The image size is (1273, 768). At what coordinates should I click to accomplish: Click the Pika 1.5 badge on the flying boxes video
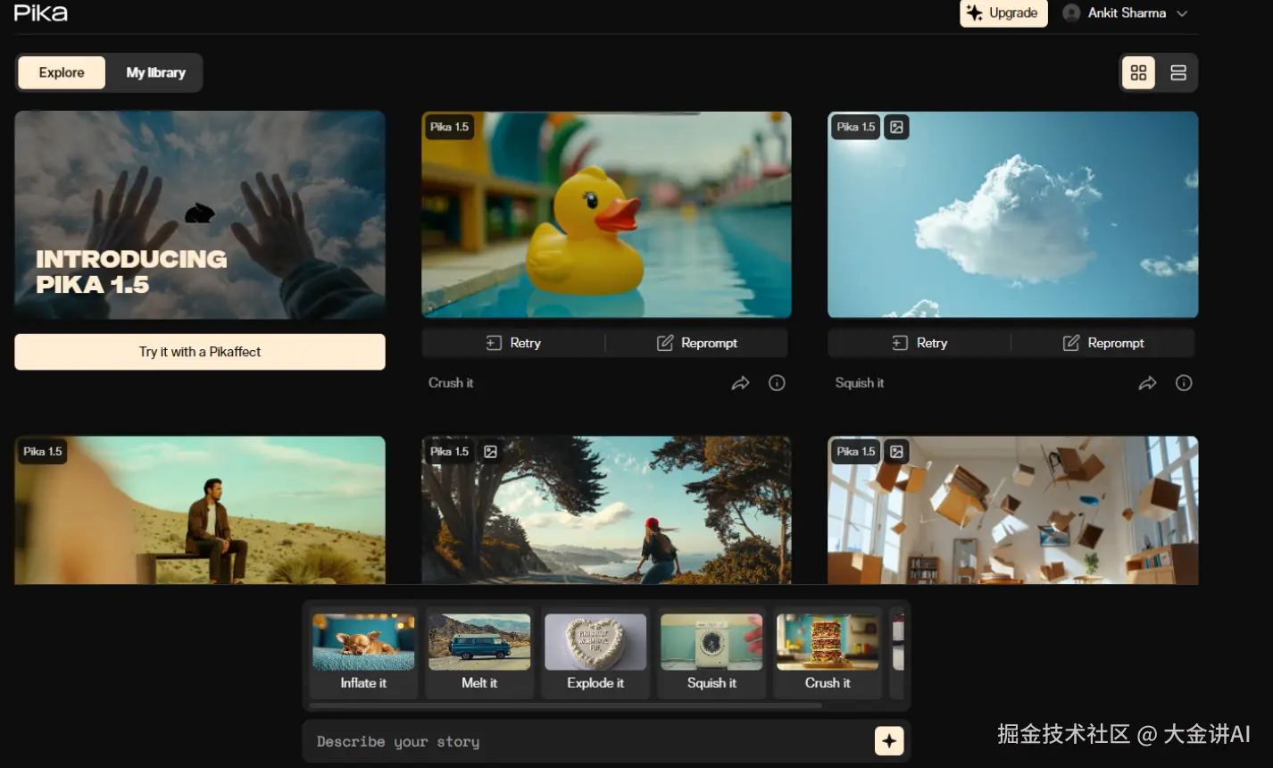(856, 452)
